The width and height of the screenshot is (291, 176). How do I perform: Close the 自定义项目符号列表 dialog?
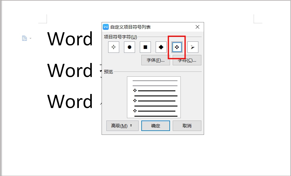(x=197, y=27)
